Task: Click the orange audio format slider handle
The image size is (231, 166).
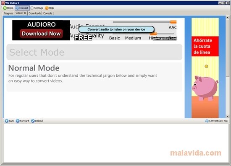Action: (173, 22)
